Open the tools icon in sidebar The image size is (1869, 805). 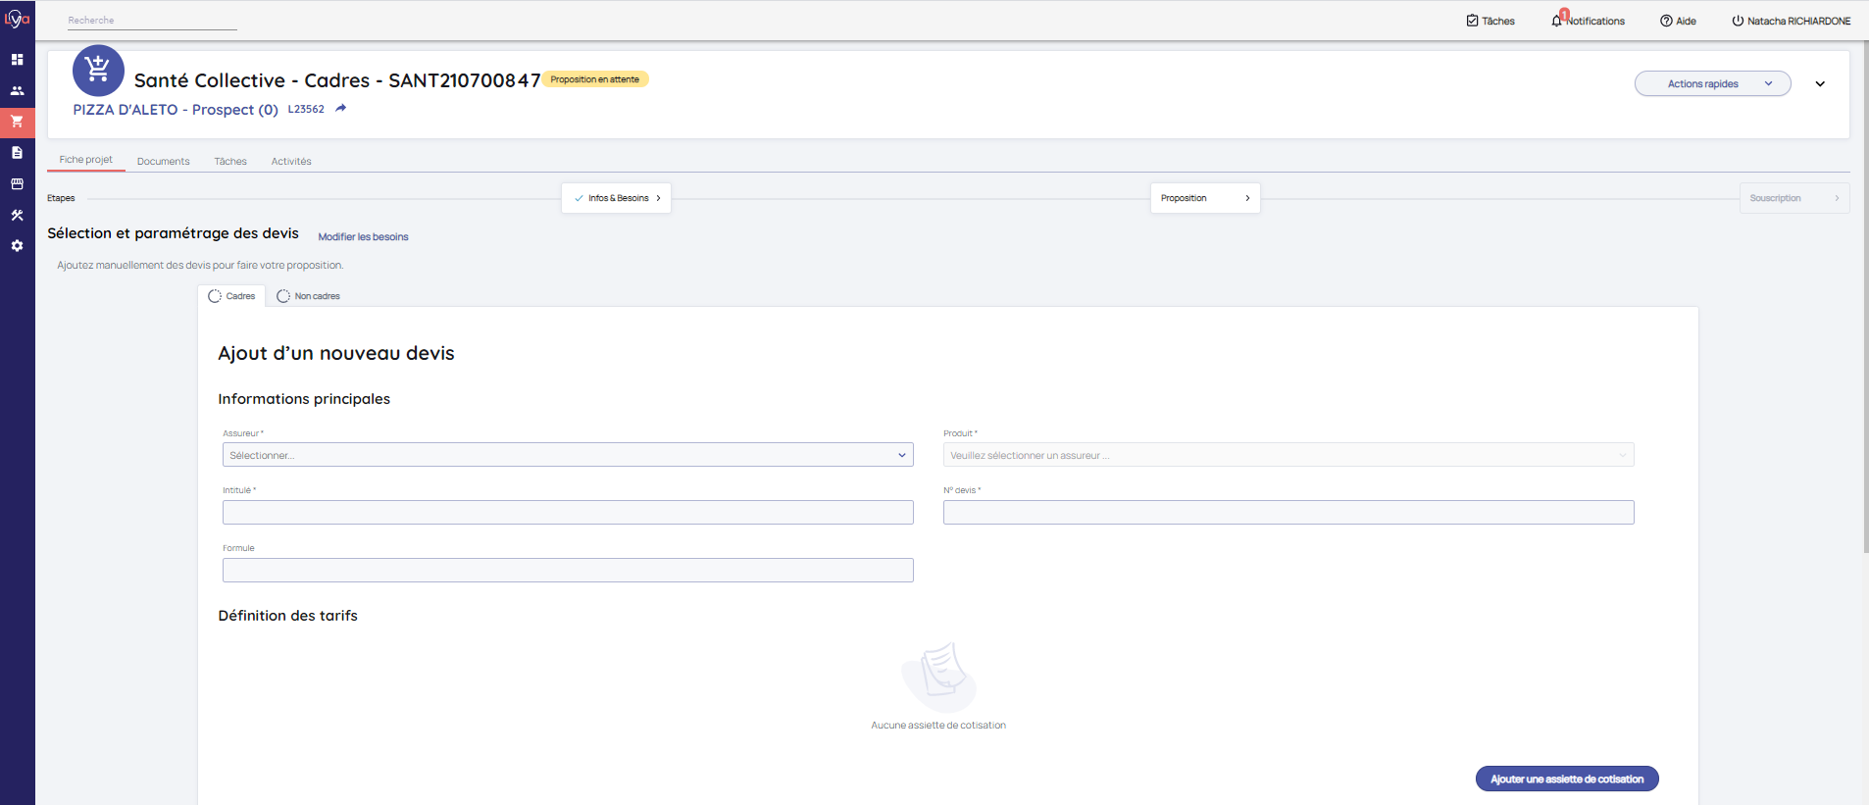pos(17,215)
